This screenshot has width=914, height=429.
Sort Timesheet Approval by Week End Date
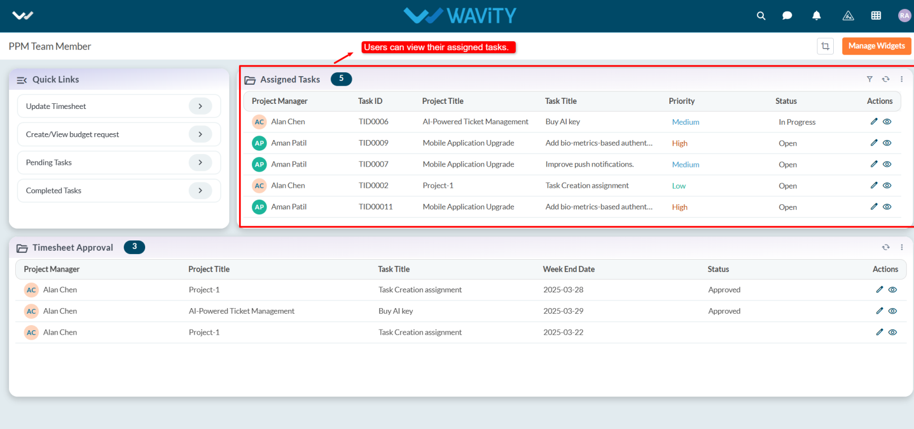(x=569, y=269)
